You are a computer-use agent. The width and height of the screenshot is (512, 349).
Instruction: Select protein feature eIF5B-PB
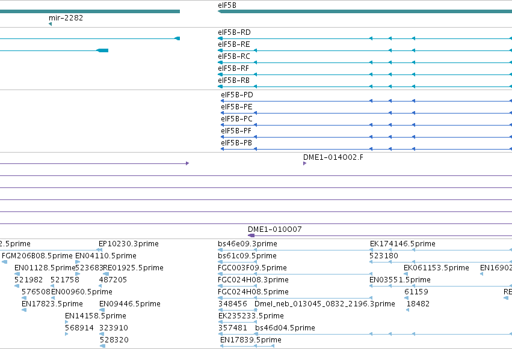236,143
